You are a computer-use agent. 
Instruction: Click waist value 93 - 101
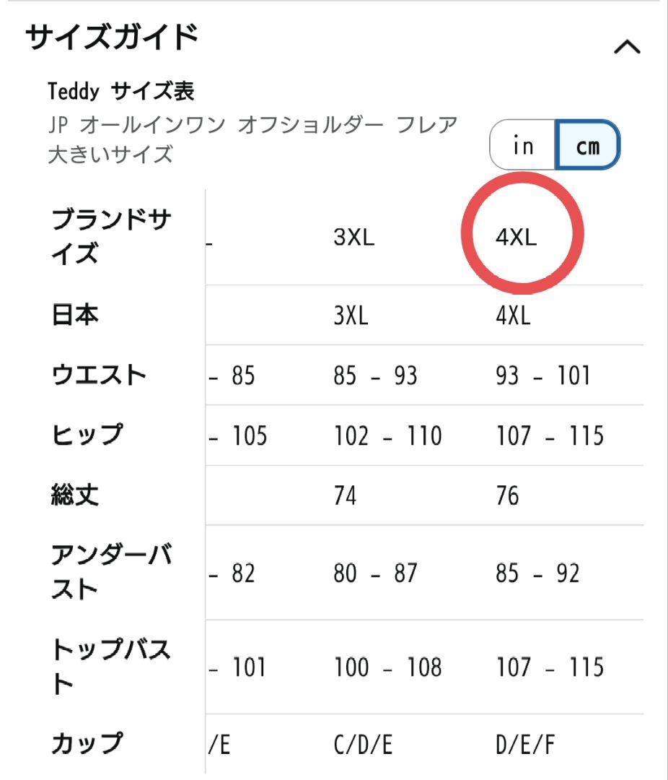point(542,376)
